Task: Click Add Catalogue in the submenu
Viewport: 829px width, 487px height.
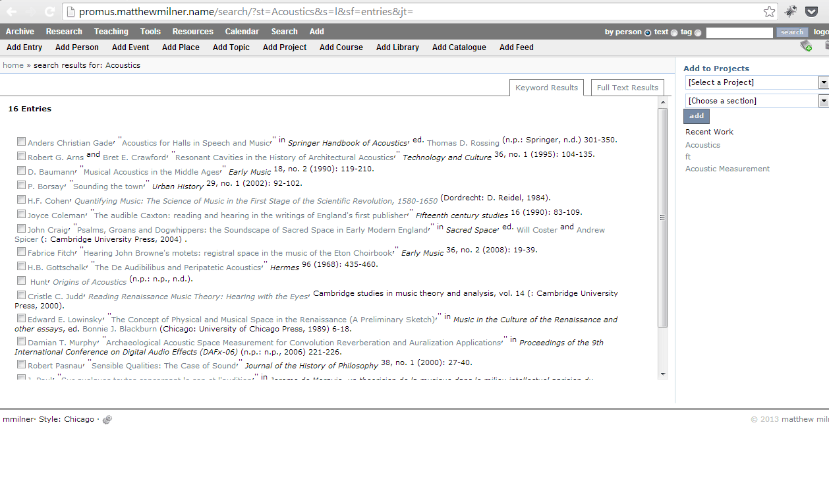Action: tap(459, 47)
